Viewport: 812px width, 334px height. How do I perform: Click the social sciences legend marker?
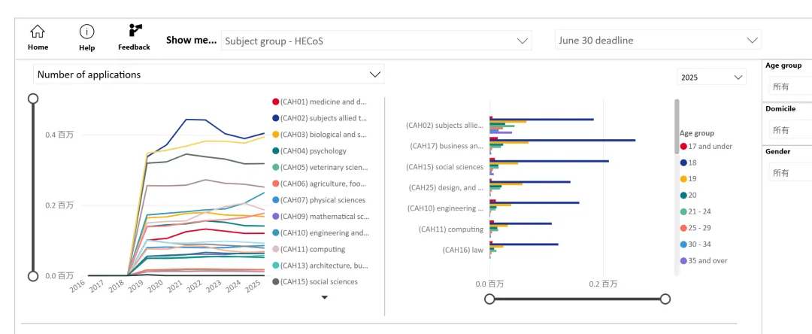pos(276,282)
